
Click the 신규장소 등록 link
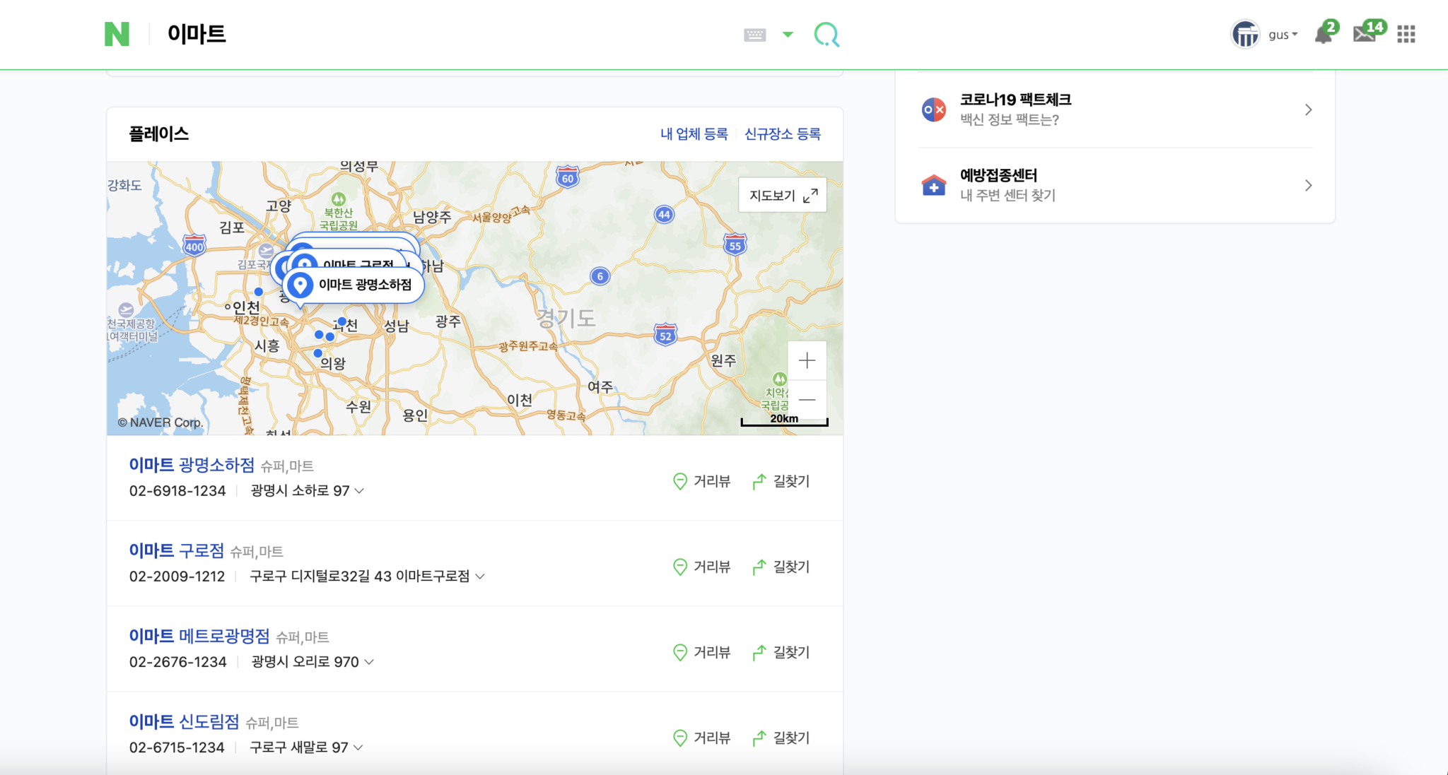click(782, 134)
